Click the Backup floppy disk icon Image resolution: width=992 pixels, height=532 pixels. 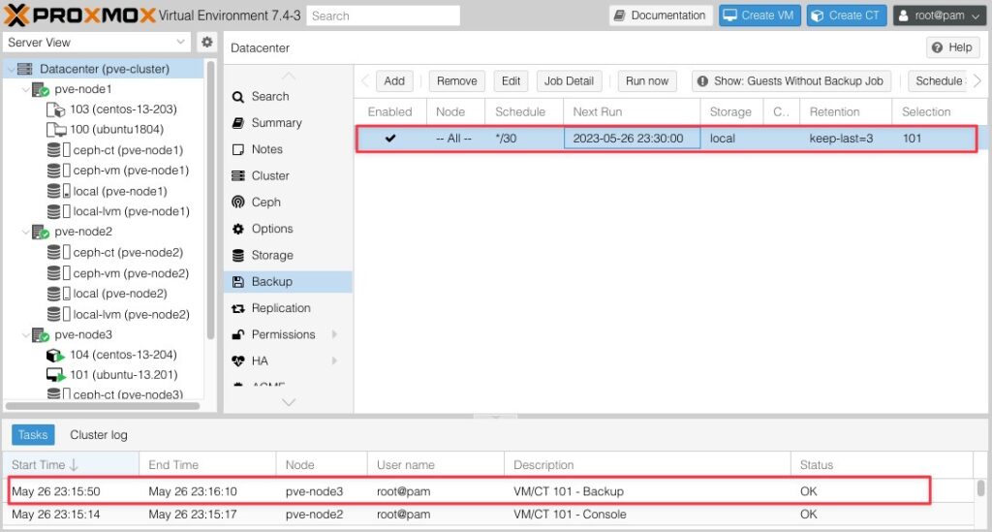pyautogui.click(x=238, y=282)
